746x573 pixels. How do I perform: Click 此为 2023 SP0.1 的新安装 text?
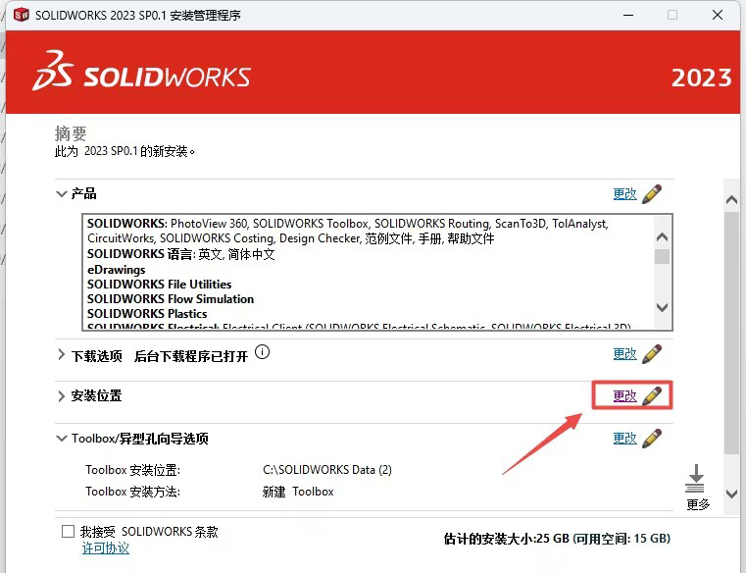click(x=124, y=151)
